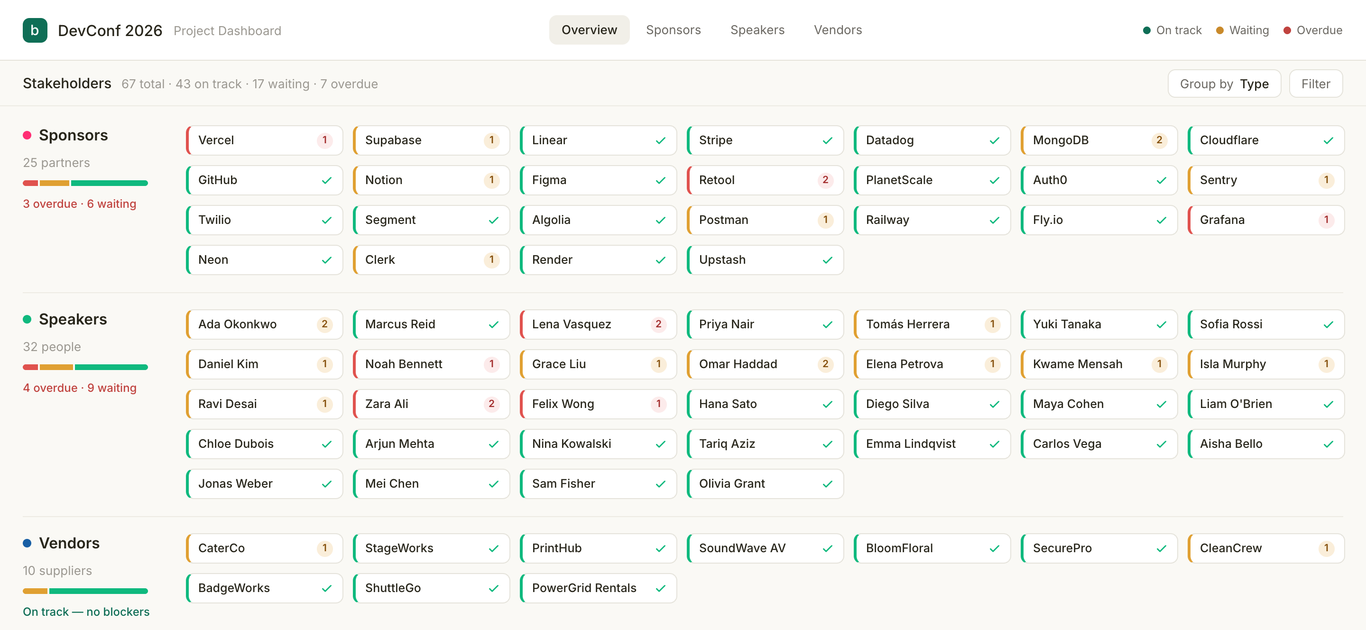Click the Lena Vasquez overdue badge

[658, 324]
